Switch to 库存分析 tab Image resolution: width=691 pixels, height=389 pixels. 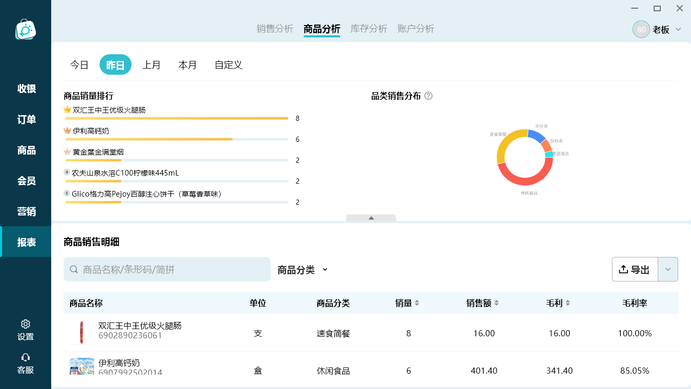369,29
